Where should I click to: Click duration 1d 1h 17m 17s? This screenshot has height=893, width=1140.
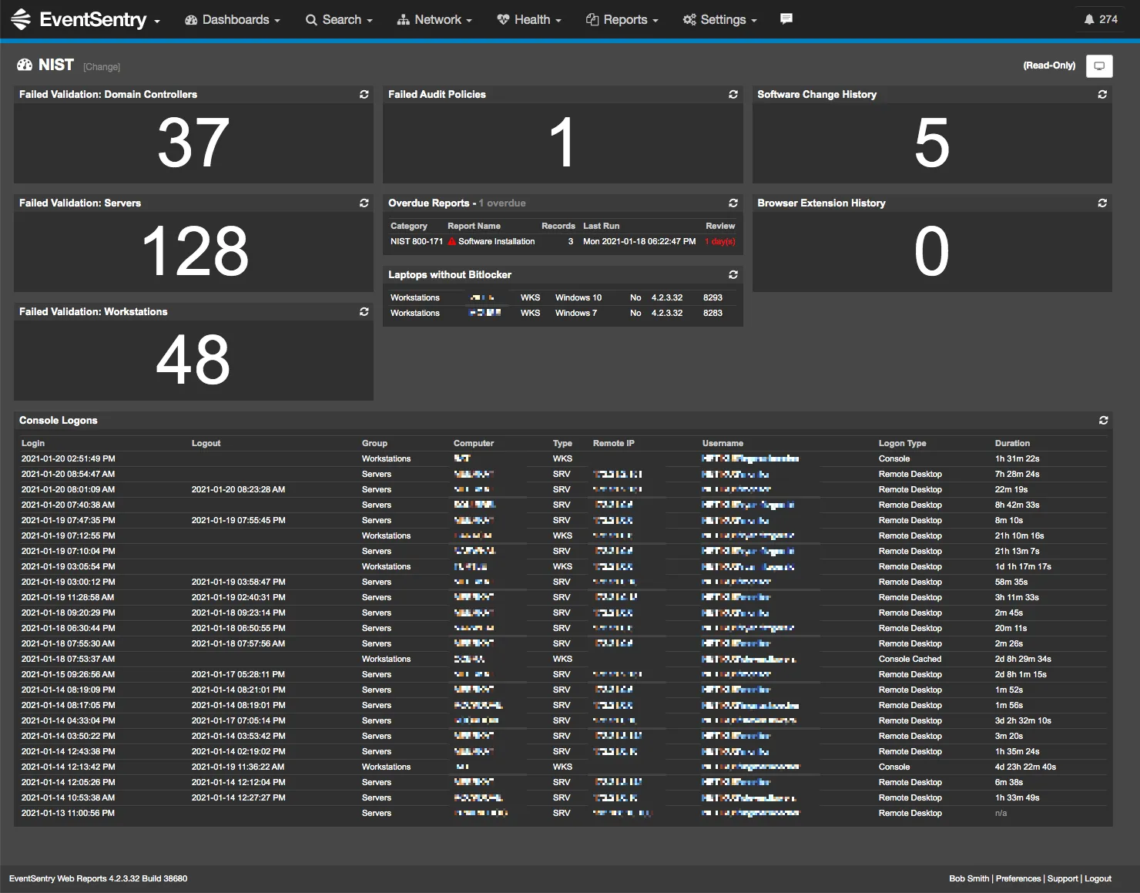pos(1023,566)
